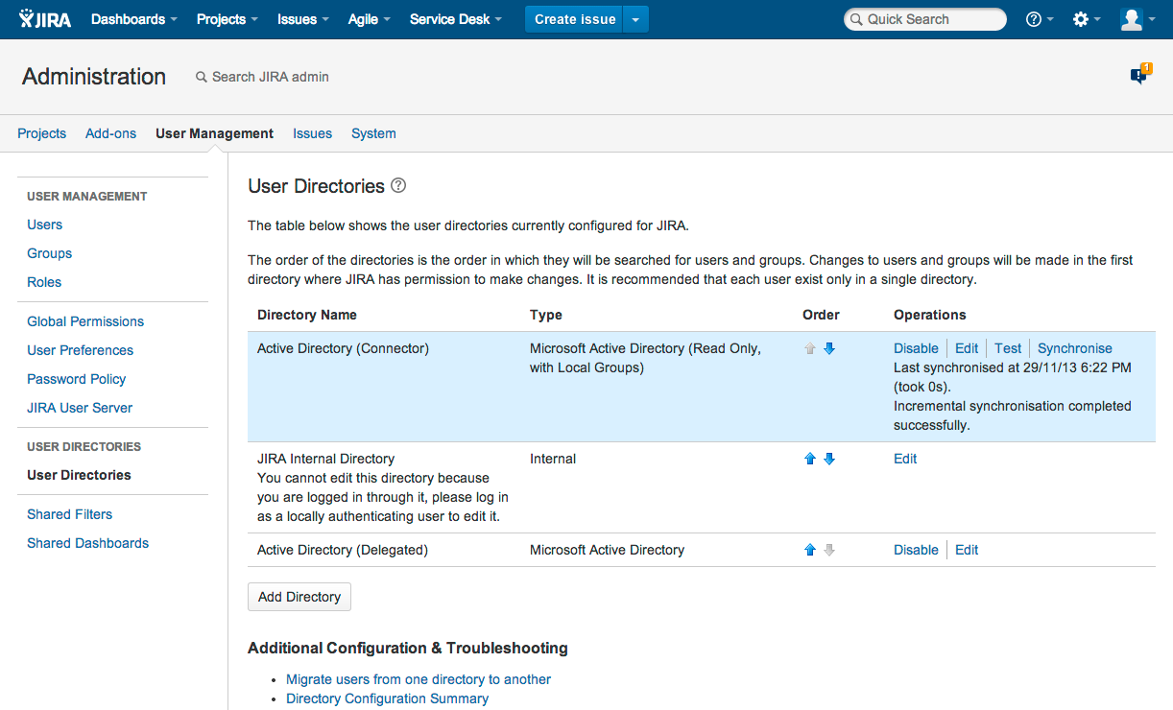The image size is (1173, 710).
Task: Click the Add Directory button
Action: pyautogui.click(x=299, y=597)
